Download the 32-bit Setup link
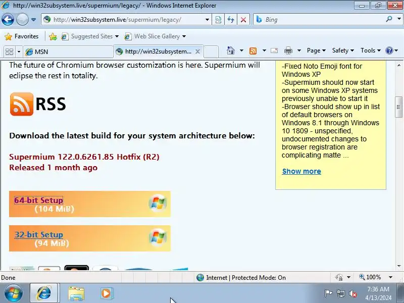 (x=39, y=235)
